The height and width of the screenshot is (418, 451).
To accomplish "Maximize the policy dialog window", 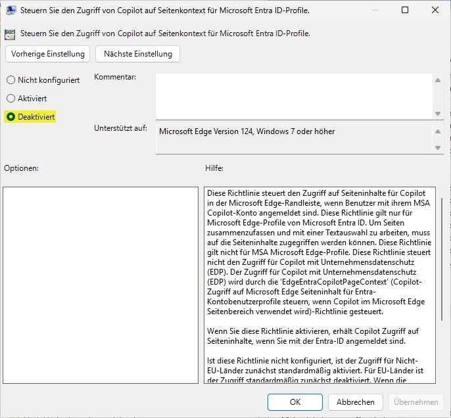I will 405,10.
